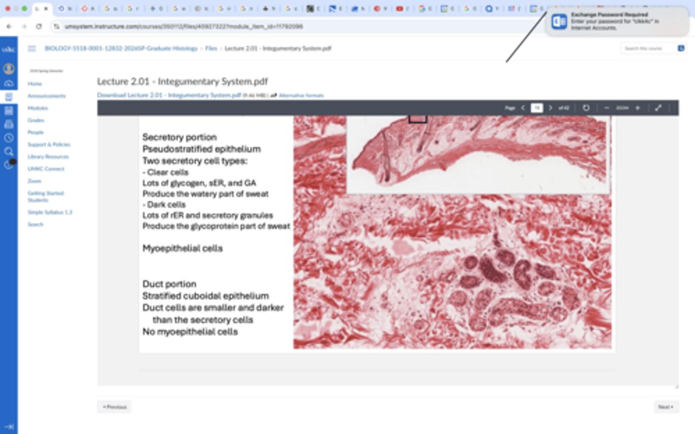The height and width of the screenshot is (434, 695).
Task: Click the PDF page number input box
Action: coord(537,108)
